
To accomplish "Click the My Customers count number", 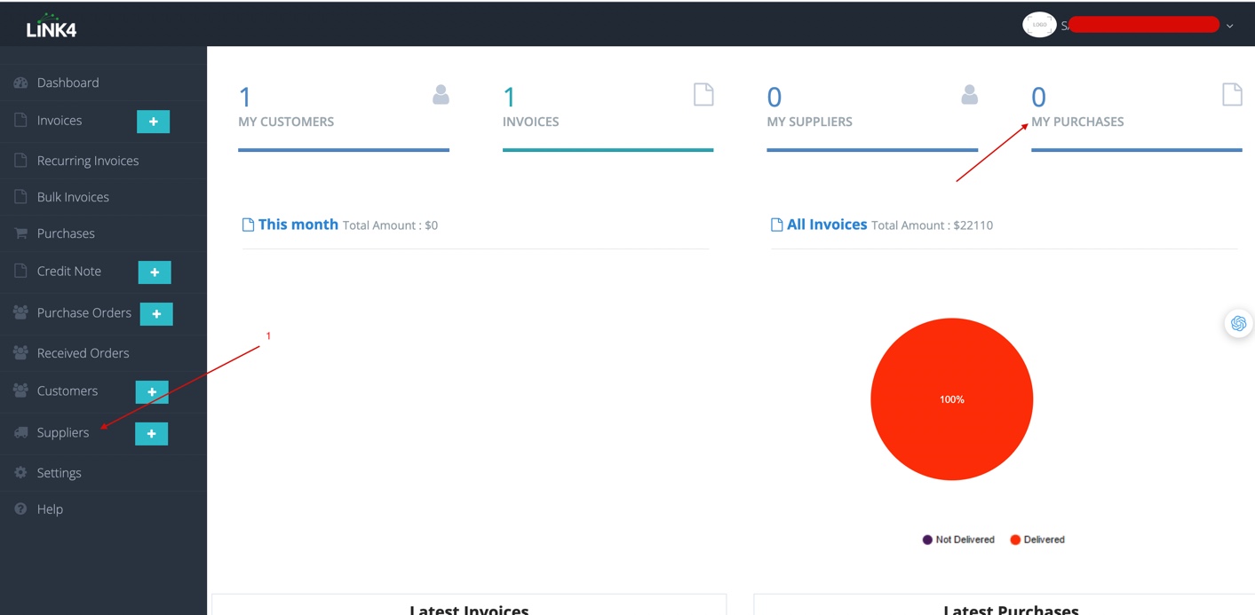I will click(245, 96).
